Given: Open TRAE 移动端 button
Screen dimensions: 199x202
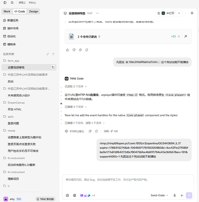Looking at the screenshot, I should (x=46, y=199).
